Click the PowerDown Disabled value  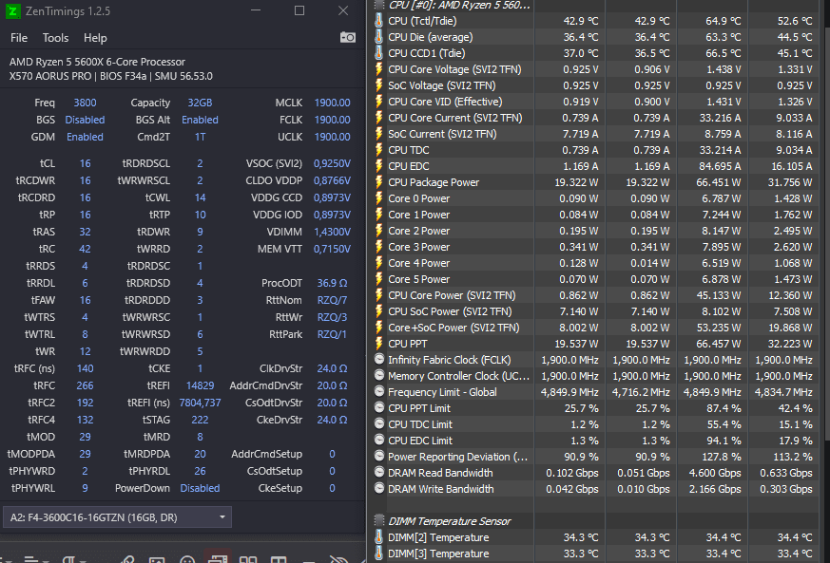pyautogui.click(x=200, y=488)
